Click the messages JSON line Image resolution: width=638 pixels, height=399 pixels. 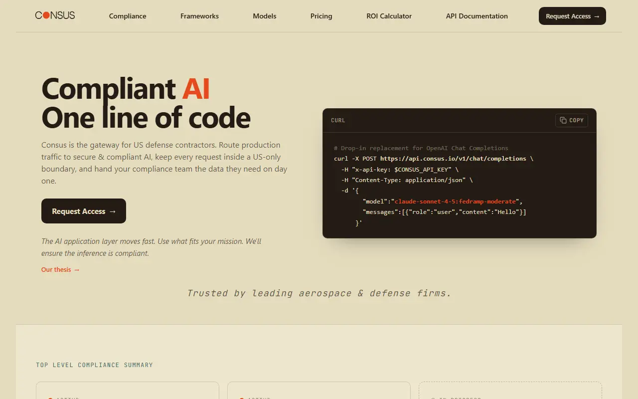tap(445, 212)
